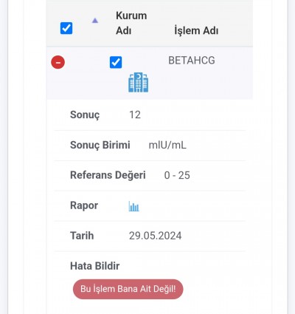Open the Rapor bar chart icon

coord(134,206)
